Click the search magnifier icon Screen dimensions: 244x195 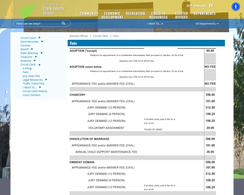(63, 24)
